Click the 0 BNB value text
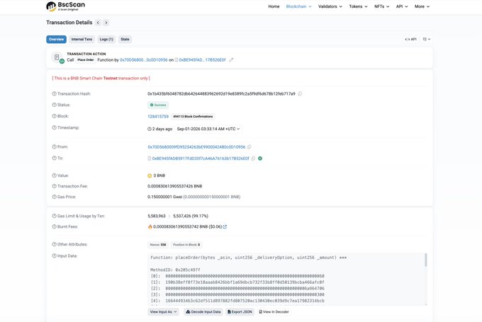The image size is (482, 322). [159, 176]
